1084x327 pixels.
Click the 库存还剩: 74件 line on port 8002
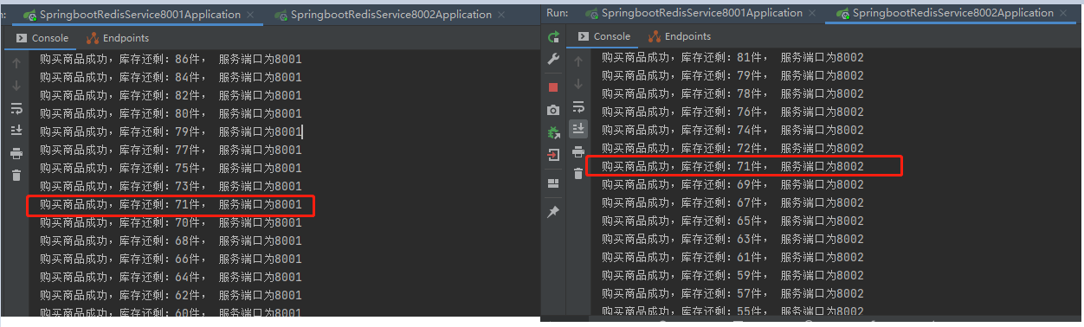(x=732, y=130)
